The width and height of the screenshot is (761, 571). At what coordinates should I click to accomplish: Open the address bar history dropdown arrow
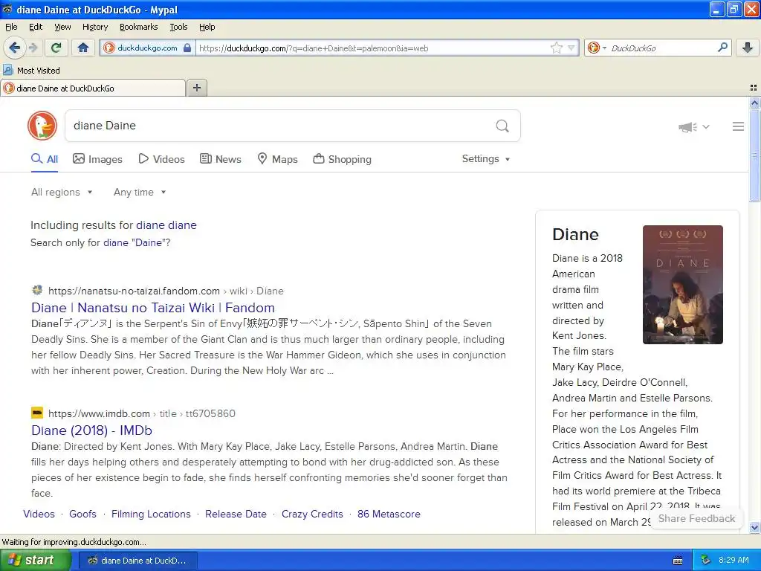571,48
